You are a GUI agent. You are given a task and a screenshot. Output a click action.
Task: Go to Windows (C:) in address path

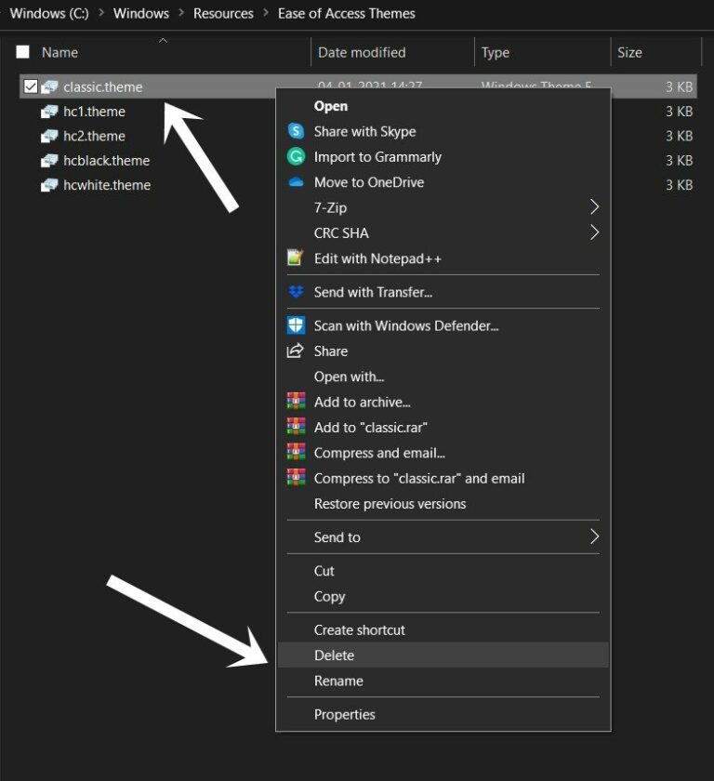pos(49,14)
